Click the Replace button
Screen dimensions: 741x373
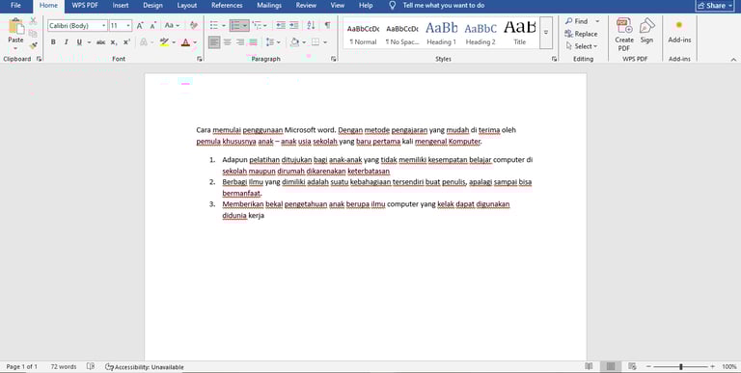[581, 34]
